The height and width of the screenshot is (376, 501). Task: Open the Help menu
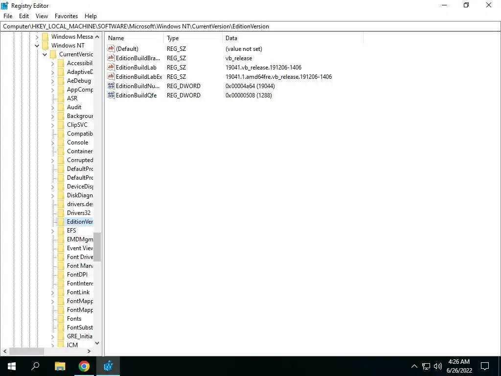point(91,16)
